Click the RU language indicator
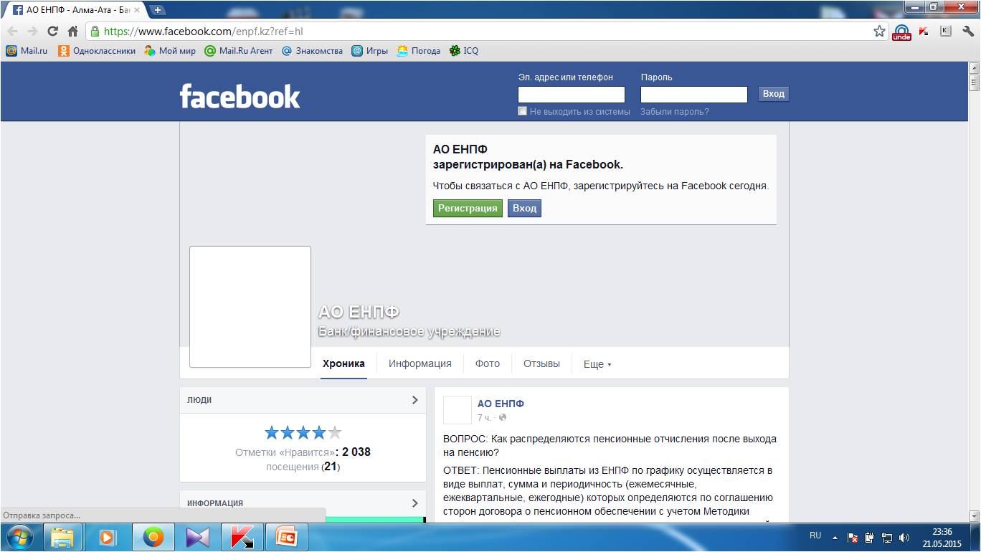The image size is (981, 552). pos(815,536)
